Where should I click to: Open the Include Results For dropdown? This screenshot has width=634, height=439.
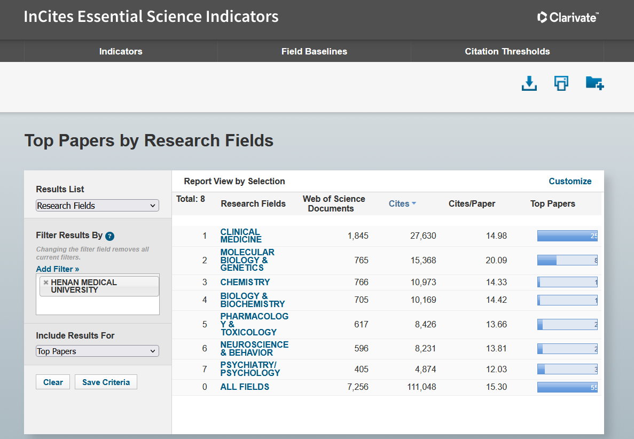pyautogui.click(x=97, y=351)
